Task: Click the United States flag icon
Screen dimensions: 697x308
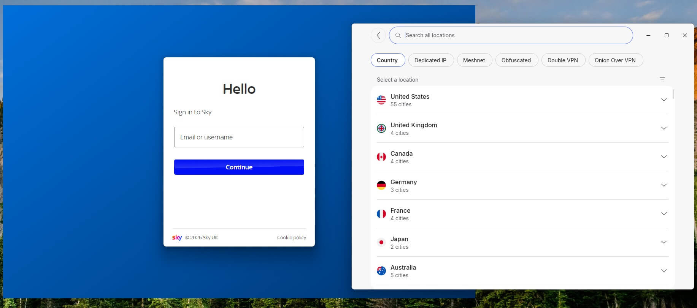Action: tap(381, 100)
